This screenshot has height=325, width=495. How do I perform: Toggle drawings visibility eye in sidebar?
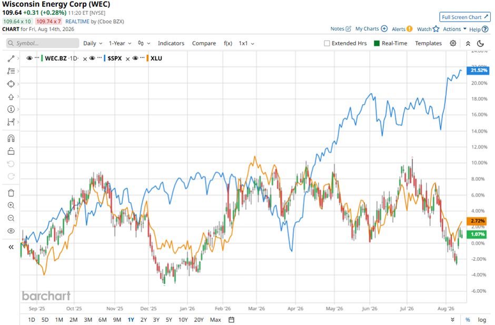click(x=11, y=231)
